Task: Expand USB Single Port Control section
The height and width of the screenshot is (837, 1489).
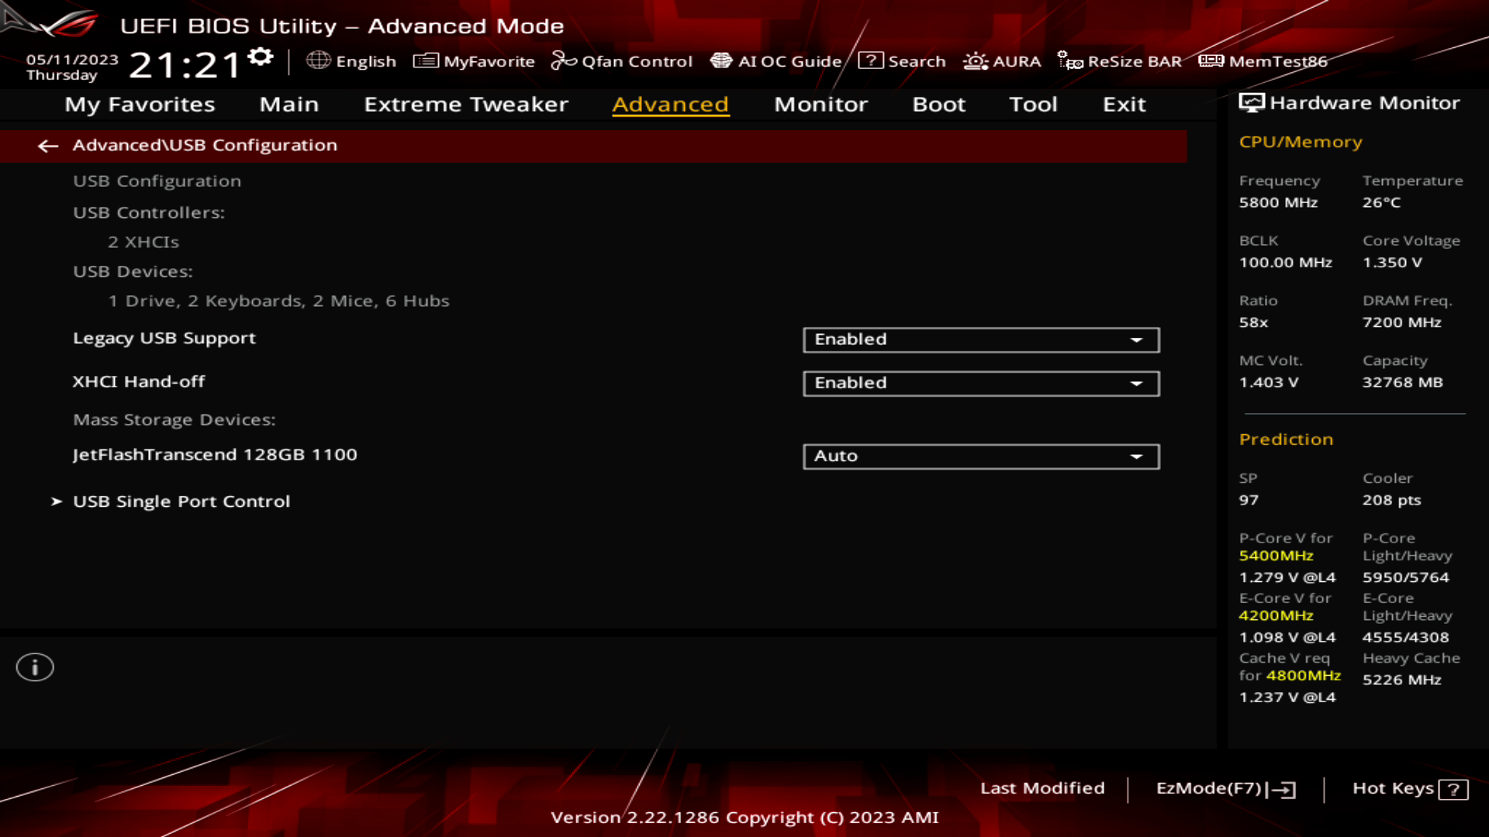Action: point(181,501)
